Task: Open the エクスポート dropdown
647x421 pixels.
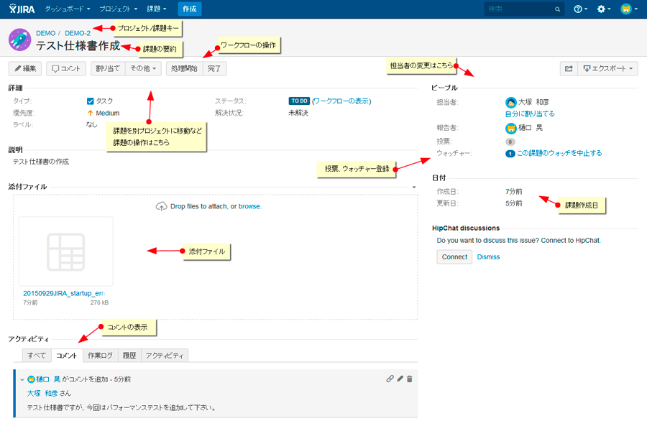Action: [x=607, y=68]
